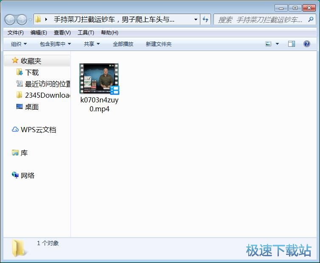Open the 共享 dropdown
320x263 pixels.
click(x=92, y=44)
